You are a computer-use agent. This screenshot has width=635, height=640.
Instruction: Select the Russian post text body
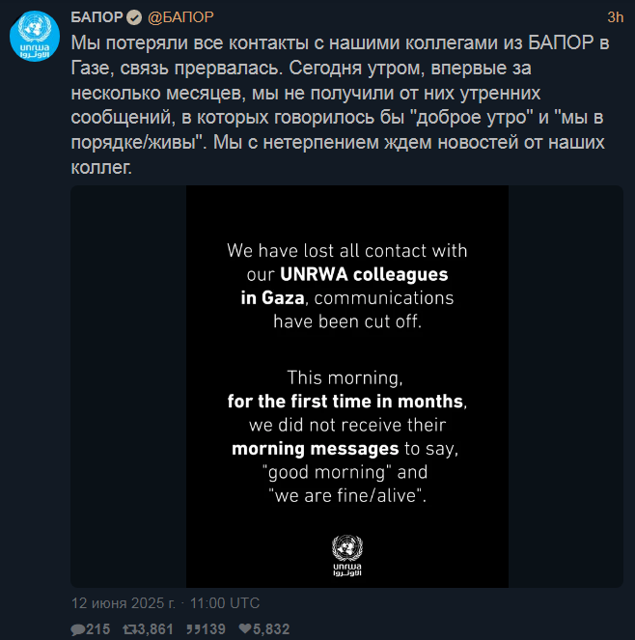[340, 105]
